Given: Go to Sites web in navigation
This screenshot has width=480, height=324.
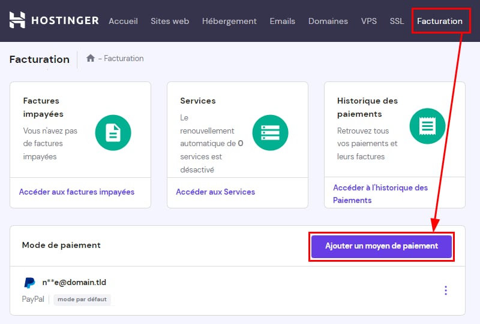Looking at the screenshot, I should pyautogui.click(x=170, y=21).
